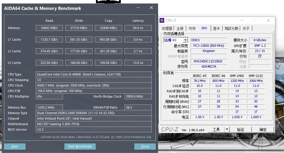284x153 pixels.
Task: Click the serial number 6D04B27A
Action: point(209,66)
